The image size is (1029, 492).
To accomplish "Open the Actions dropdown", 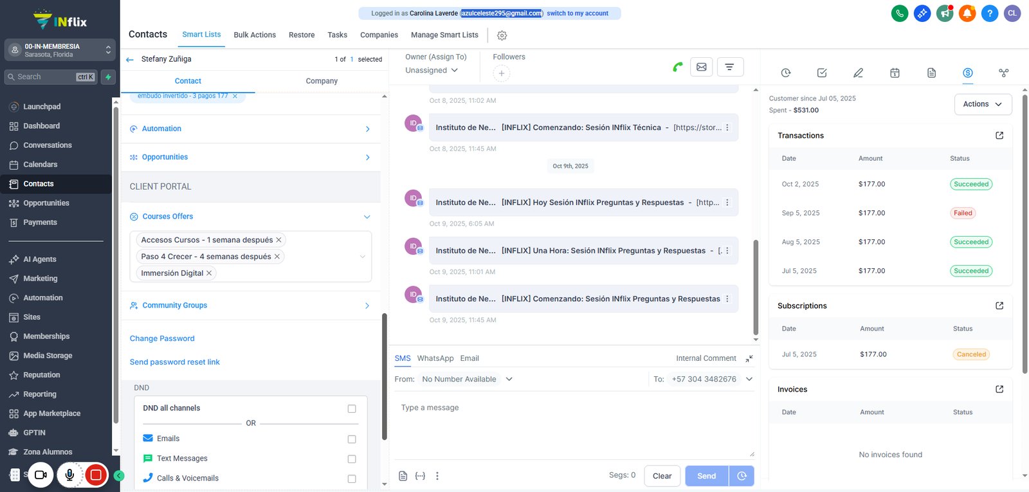I will pos(983,104).
